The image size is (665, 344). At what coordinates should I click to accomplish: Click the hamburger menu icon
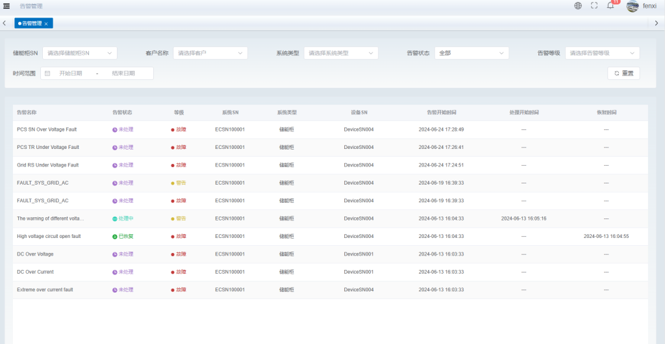(x=6, y=6)
